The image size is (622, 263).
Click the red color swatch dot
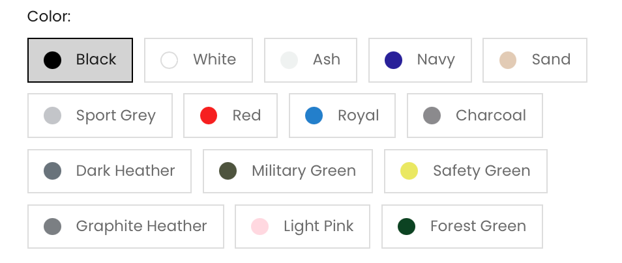(x=209, y=116)
